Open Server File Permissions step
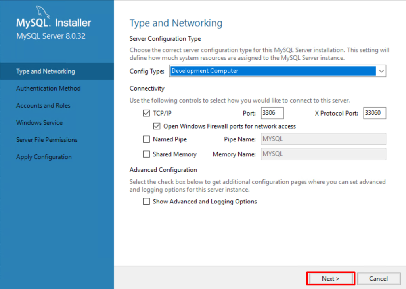The height and width of the screenshot is (289, 406). pos(47,140)
